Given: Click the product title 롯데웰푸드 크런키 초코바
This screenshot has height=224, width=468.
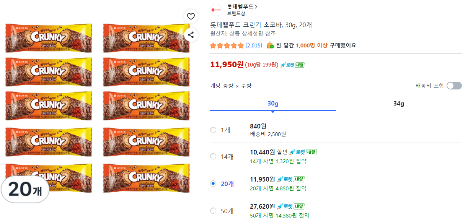Looking at the screenshot, I should [261, 25].
